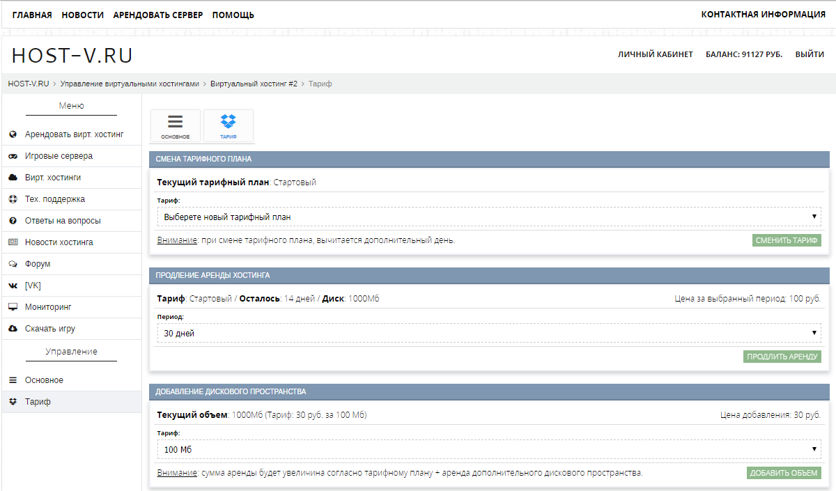Go to Личный кабинет link
Viewport: 836px width, 491px height.
(655, 54)
